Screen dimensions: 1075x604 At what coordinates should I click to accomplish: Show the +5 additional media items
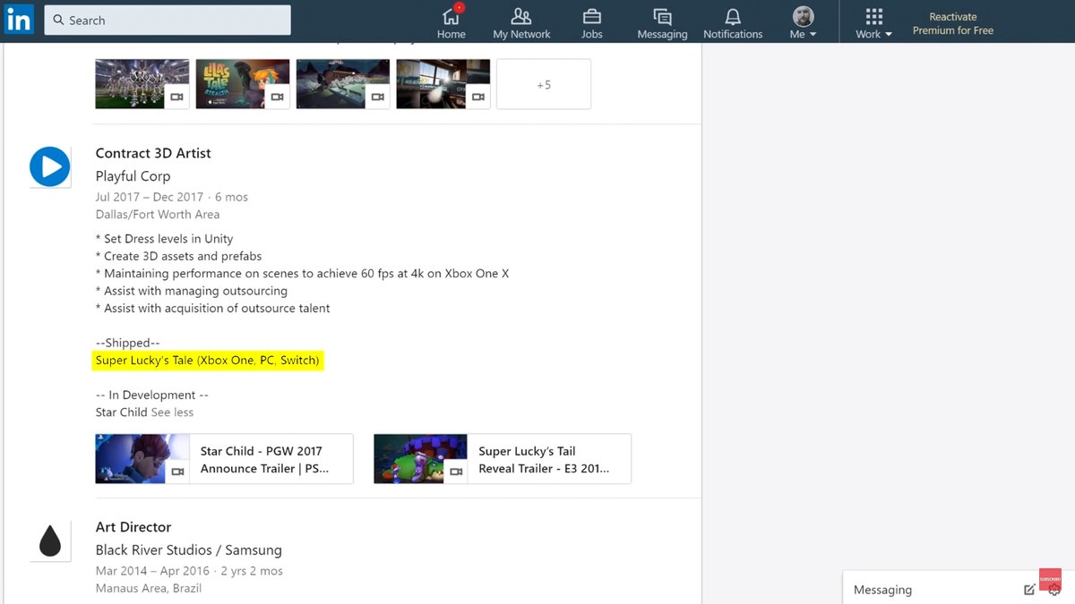pos(544,84)
